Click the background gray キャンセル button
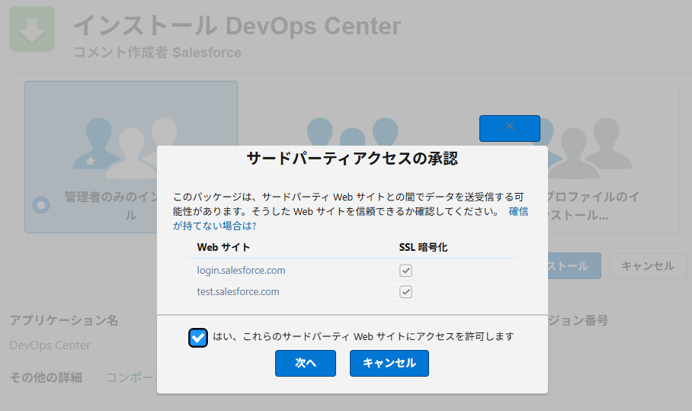Screen dimensions: 692x411 click(x=648, y=266)
